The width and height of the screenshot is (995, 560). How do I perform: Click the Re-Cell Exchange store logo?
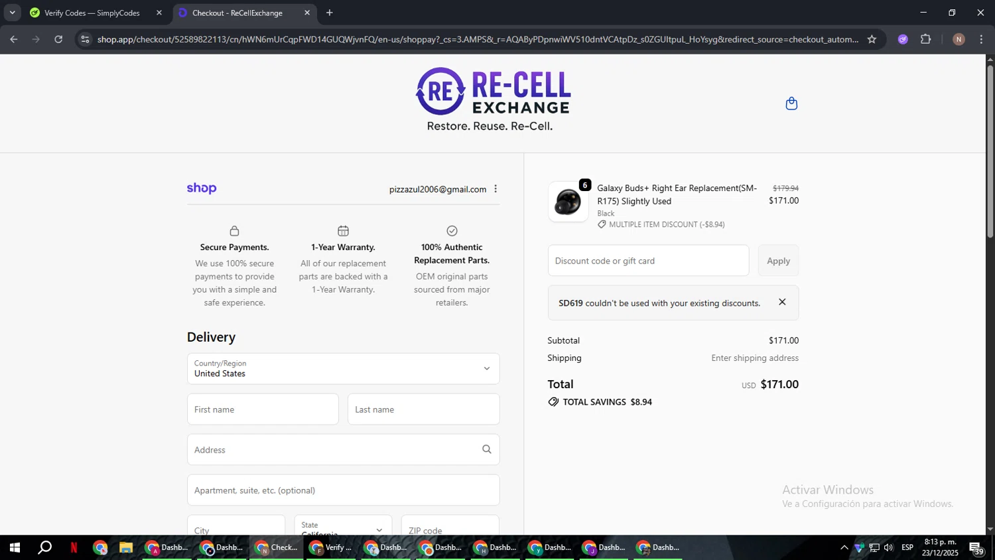tap(494, 100)
